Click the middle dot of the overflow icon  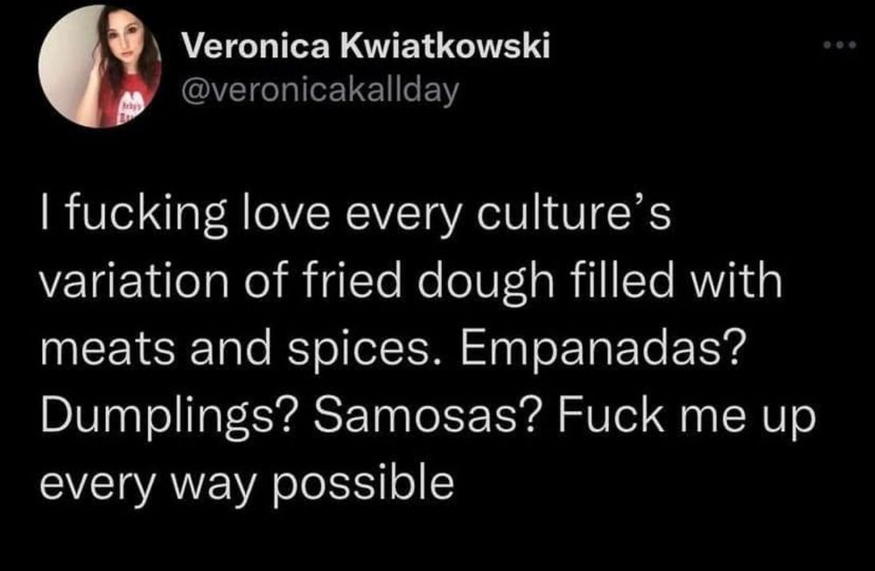pyautogui.click(x=840, y=45)
